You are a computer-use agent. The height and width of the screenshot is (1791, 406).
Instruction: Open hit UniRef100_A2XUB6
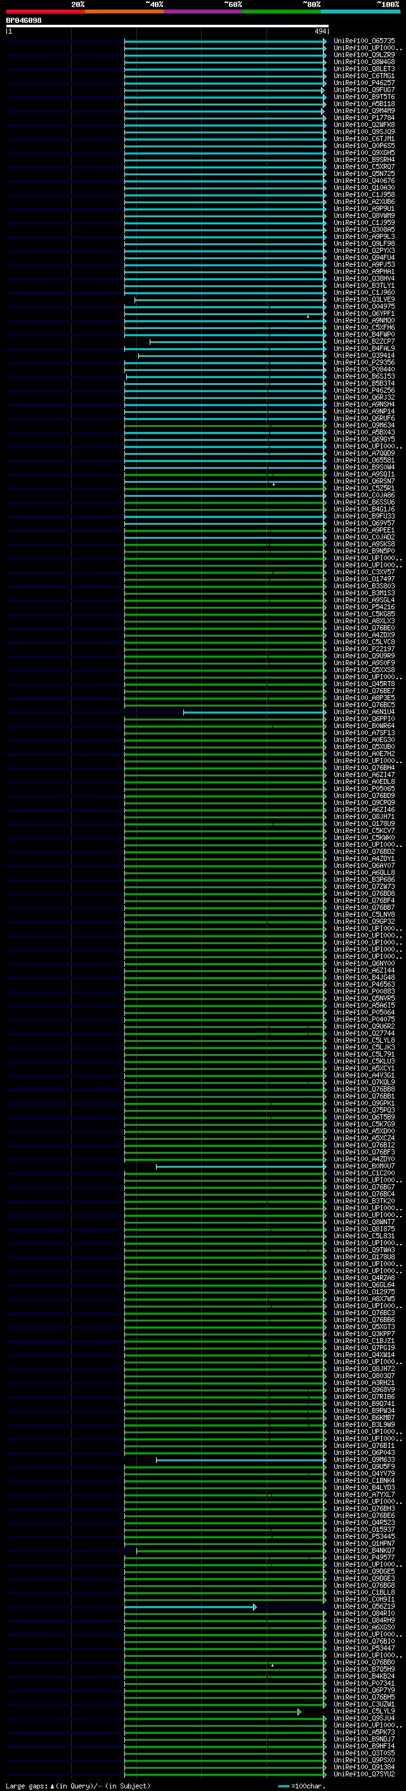[x=363, y=201]
